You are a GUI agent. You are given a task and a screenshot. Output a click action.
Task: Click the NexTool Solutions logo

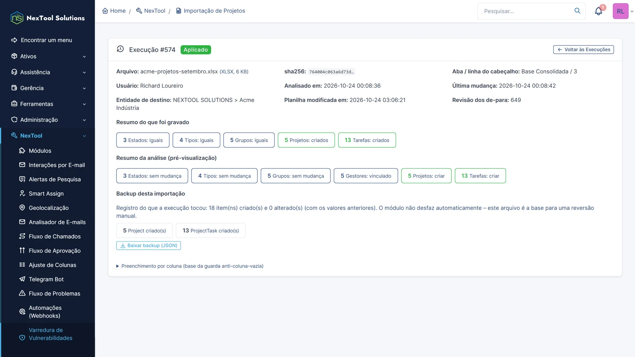click(48, 18)
